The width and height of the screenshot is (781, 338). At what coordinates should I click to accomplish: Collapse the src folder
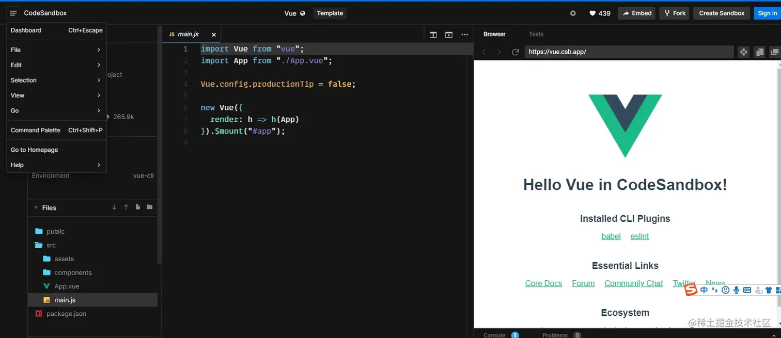[x=93, y=245]
